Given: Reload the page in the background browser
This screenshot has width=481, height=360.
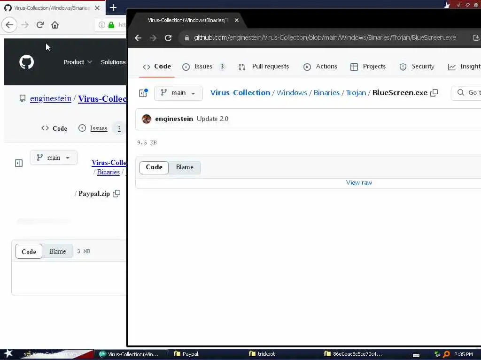Looking at the screenshot, I should tap(40, 25).
